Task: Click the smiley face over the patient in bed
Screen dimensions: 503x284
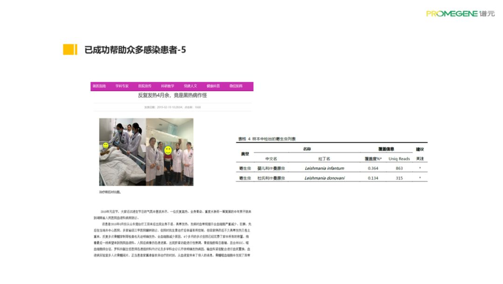Action: click(x=106, y=146)
